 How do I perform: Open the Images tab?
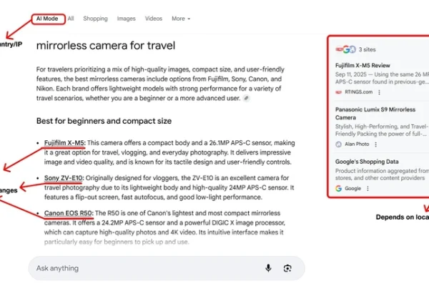click(x=126, y=19)
